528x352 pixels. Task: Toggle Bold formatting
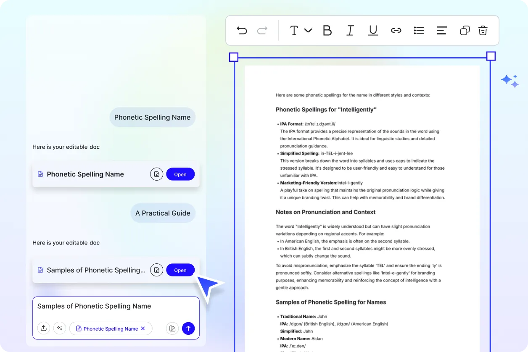pos(327,30)
